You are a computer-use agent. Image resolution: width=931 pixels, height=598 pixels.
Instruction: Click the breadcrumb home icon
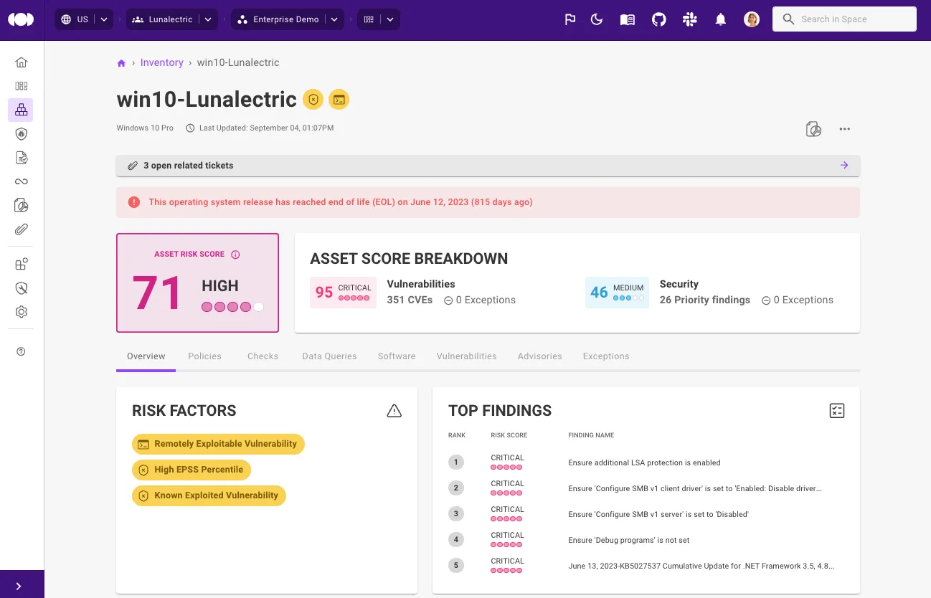(121, 63)
